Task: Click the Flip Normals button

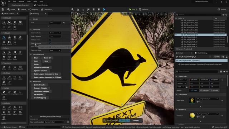Action: pos(38,95)
